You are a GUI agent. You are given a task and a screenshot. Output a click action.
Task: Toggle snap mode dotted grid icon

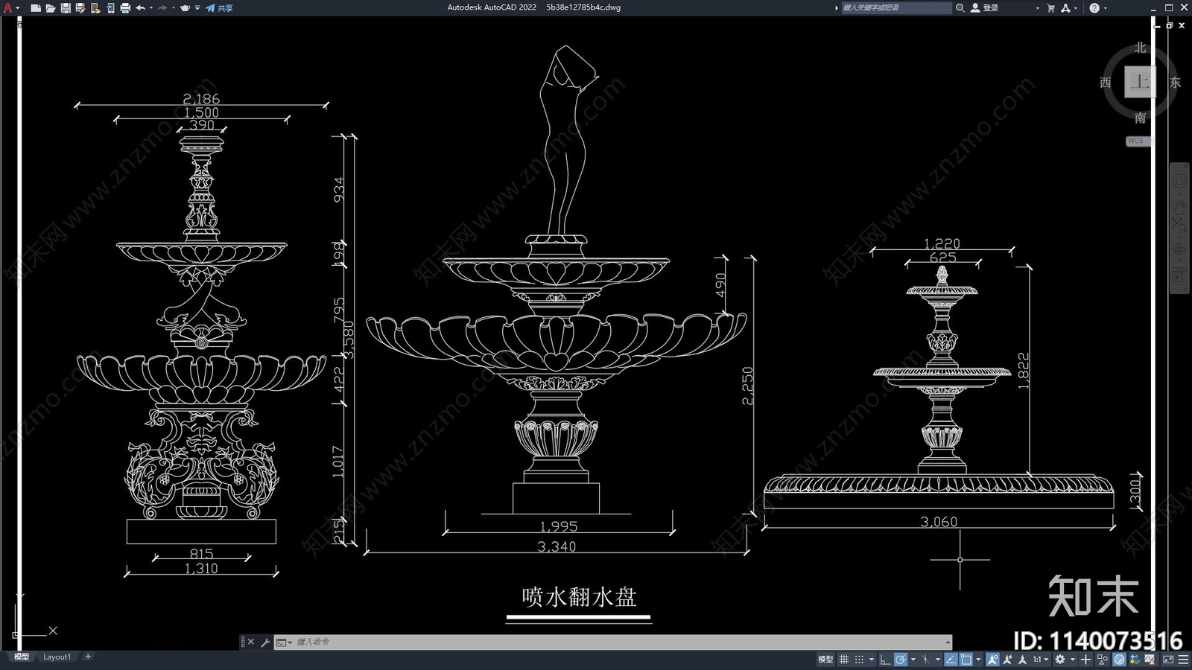pos(859,660)
